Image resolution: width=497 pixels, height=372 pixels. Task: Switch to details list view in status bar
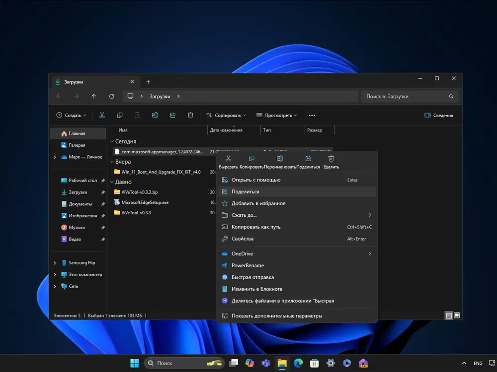tap(449, 315)
